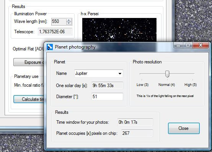This screenshot has width=212, height=152.
Task: Close the Planet photography window with X
Action: pos(201,45)
